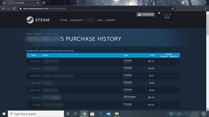
Task: Click the Steam logo in the header
Action: 38,20
